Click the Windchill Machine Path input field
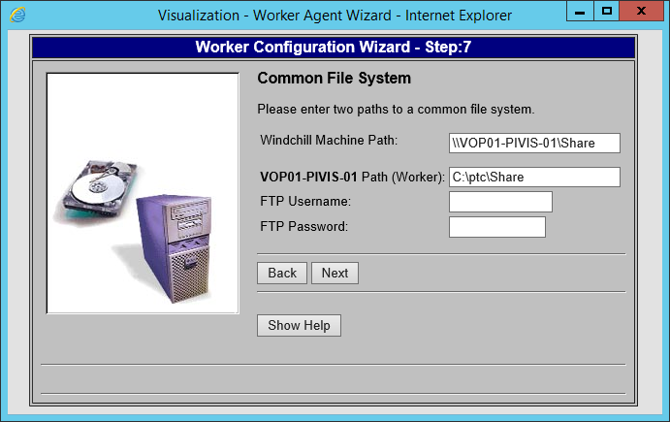 pos(534,143)
